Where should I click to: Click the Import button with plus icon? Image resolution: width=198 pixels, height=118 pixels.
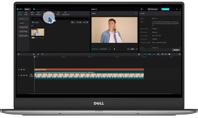35,22
